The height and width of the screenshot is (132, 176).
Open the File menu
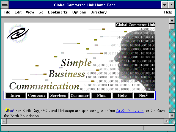point(7,12)
